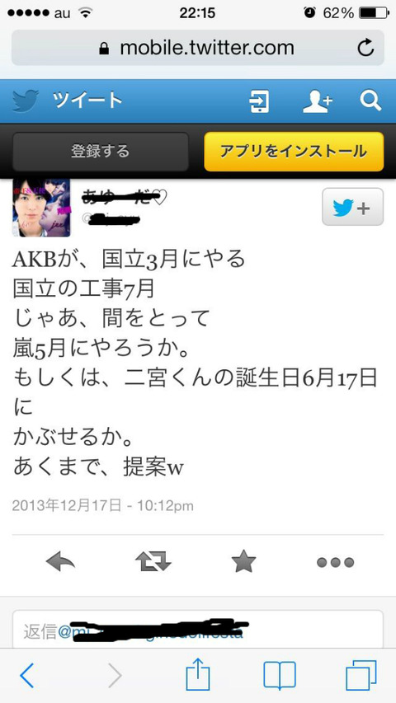Retweet using the retweet arrows icon
Viewport: 396px width, 703px height.
tap(153, 562)
